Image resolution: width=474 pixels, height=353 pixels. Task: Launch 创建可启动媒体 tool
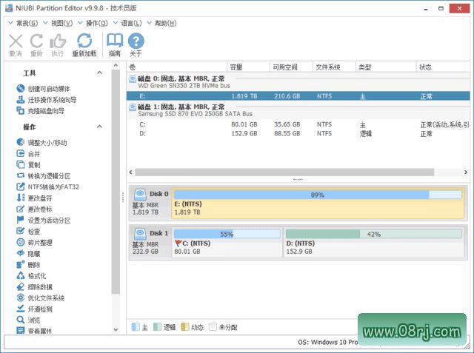tap(43, 89)
